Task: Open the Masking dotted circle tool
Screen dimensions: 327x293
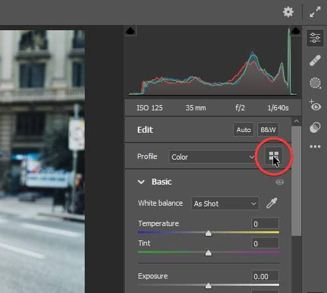Action: click(315, 83)
